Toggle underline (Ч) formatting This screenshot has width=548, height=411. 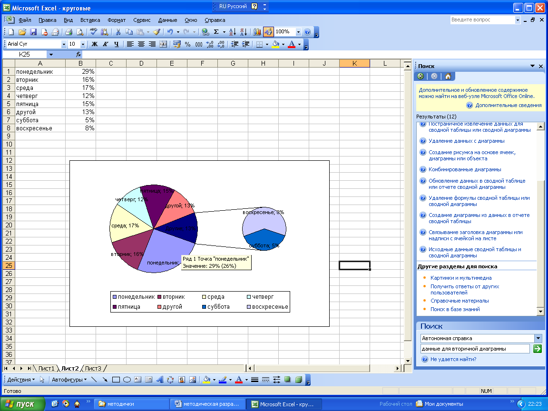click(x=117, y=44)
